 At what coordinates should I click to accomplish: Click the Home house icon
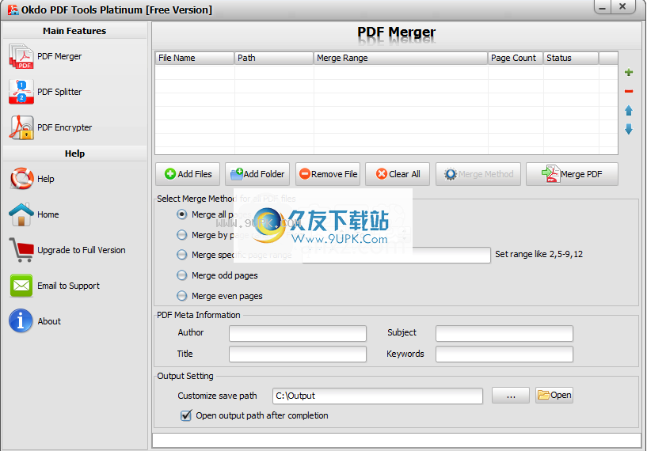21,214
